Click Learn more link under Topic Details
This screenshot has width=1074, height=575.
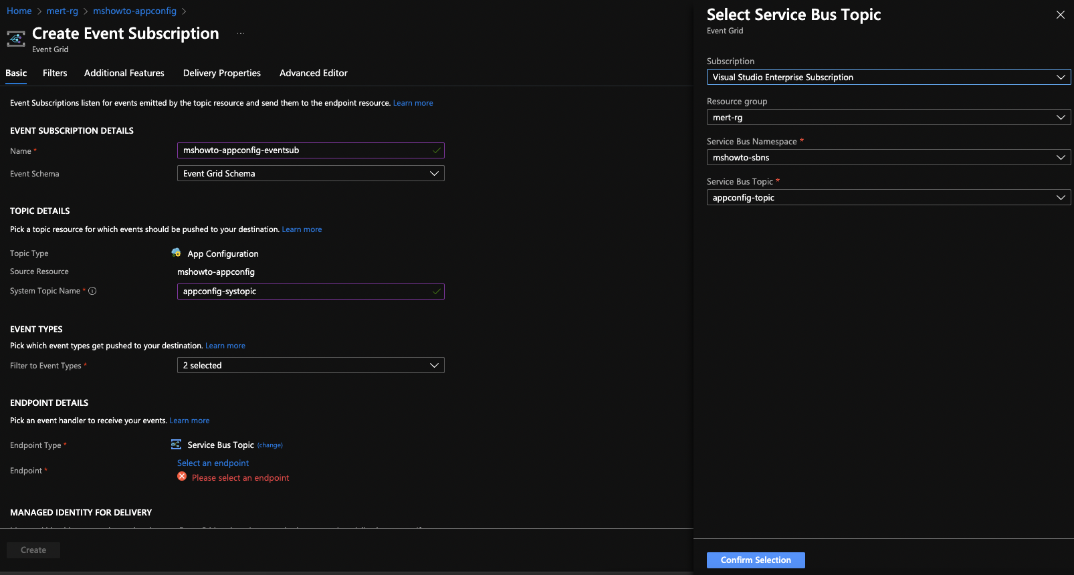(x=302, y=229)
